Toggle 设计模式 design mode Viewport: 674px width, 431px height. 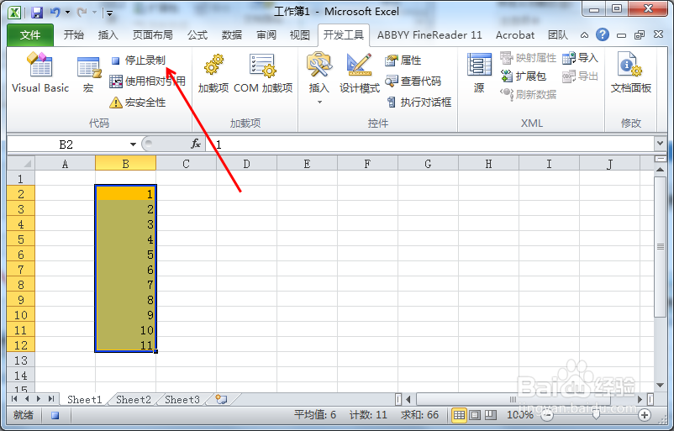[x=360, y=72]
